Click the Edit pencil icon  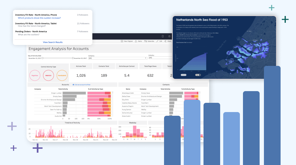(x=158, y=41)
